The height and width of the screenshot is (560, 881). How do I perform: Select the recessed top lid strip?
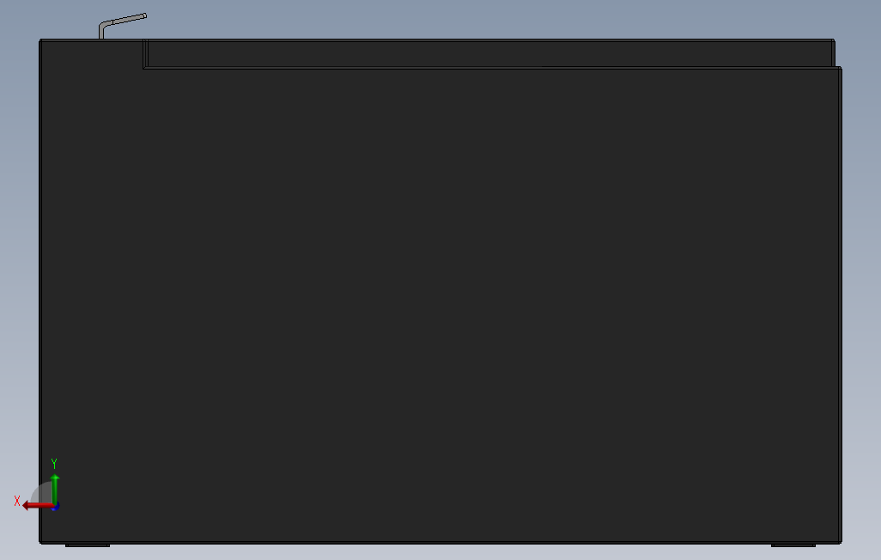pos(489,53)
